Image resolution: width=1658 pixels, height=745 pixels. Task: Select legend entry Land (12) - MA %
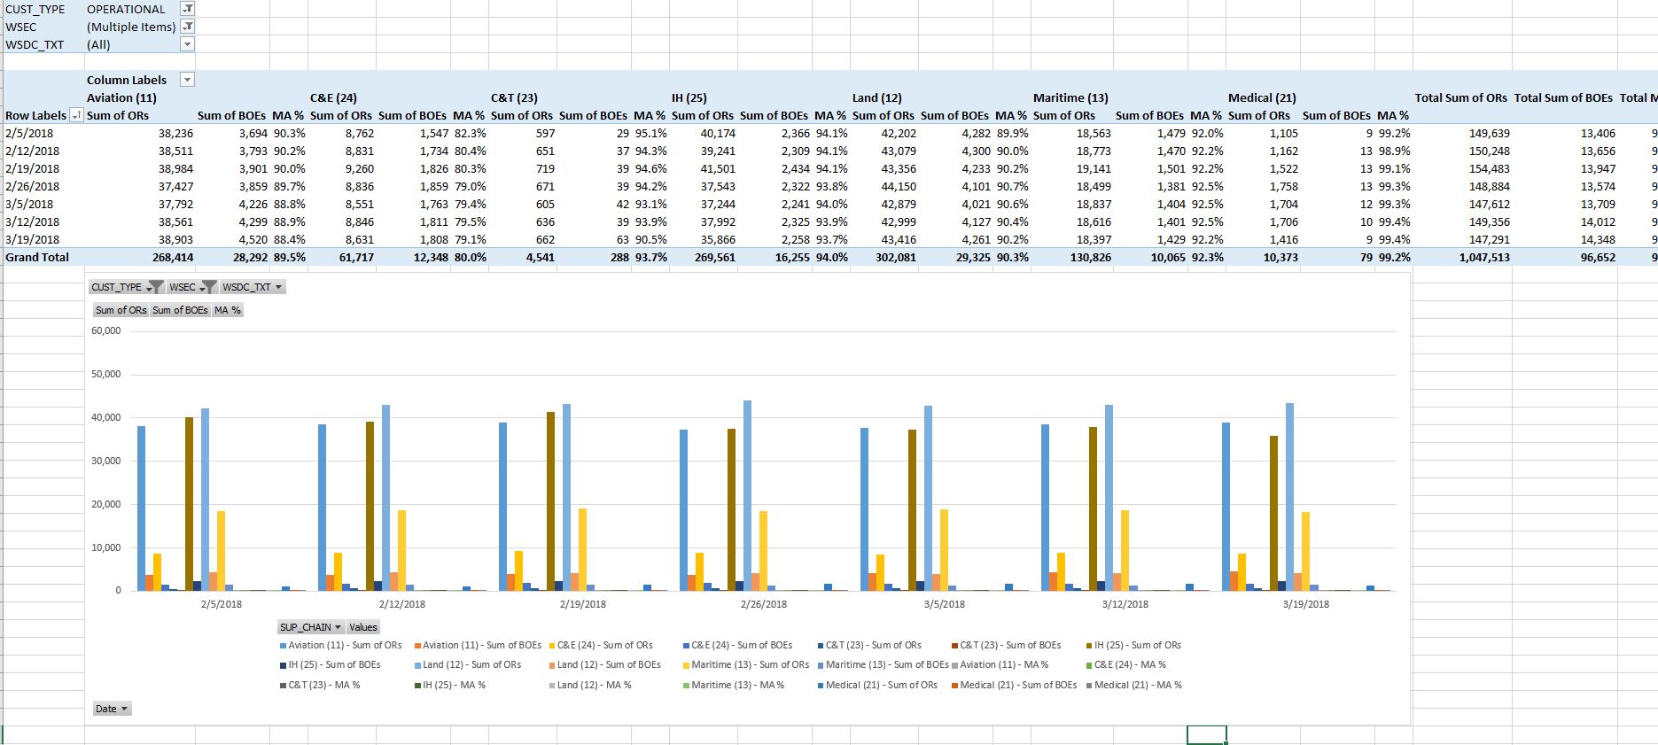(590, 685)
